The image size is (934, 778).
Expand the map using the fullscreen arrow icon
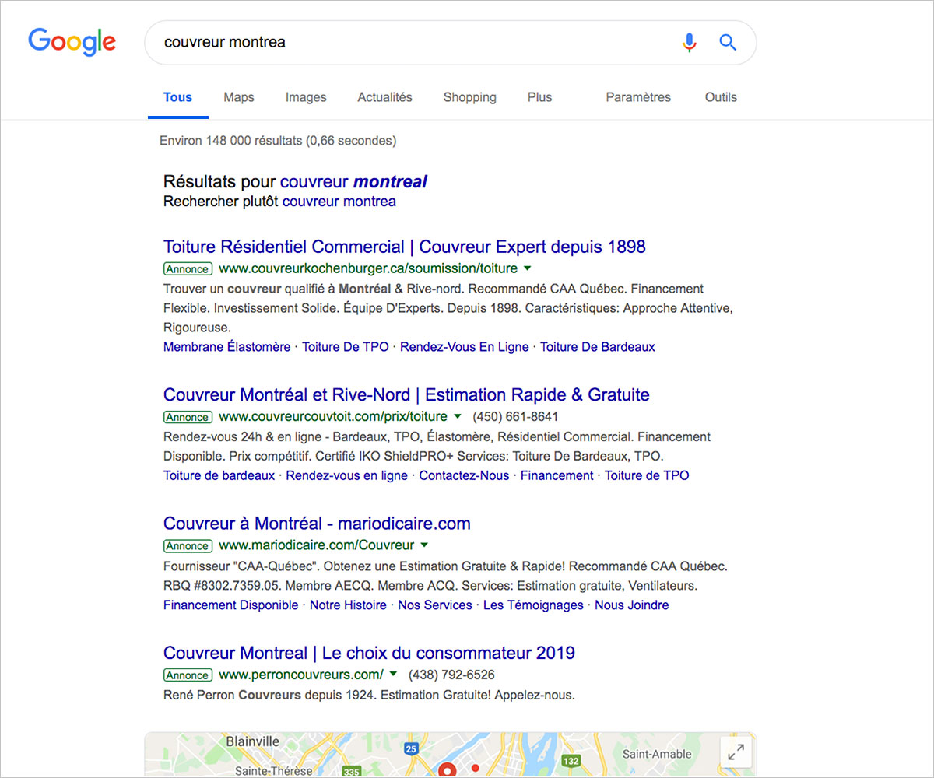tap(736, 752)
